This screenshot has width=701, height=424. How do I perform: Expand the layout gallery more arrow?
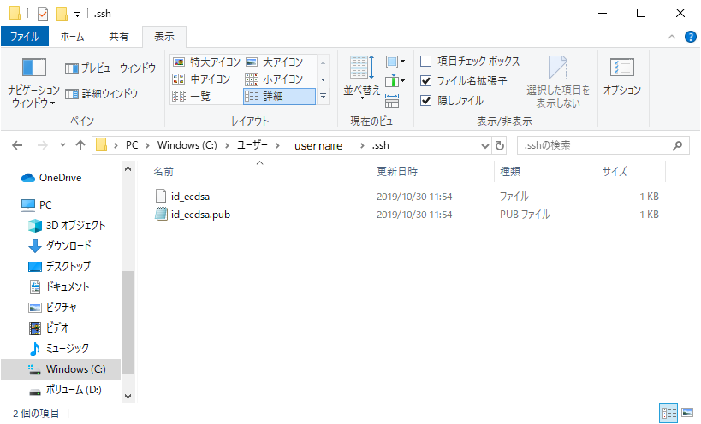tap(324, 97)
